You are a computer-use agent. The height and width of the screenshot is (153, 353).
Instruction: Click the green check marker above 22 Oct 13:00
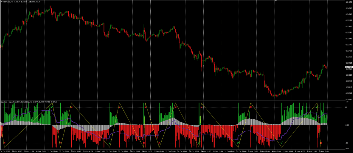tap(109, 143)
